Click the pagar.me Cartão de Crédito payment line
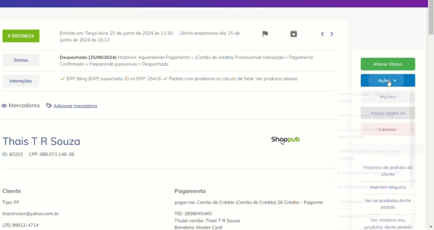The height and width of the screenshot is (230, 434). coord(249,203)
